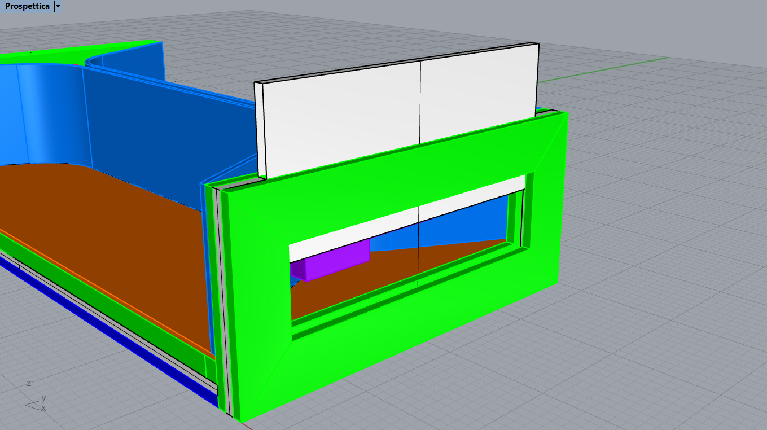Select the purple box inside the window opening
The image size is (767, 430).
(x=330, y=260)
